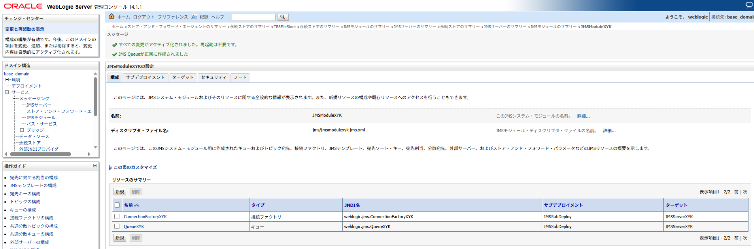Collapse the 操作ガイド panel minimize icon
Screen dimensions: 754x249
[x=95, y=166]
